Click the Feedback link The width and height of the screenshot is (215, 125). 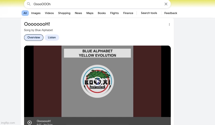tap(171, 13)
